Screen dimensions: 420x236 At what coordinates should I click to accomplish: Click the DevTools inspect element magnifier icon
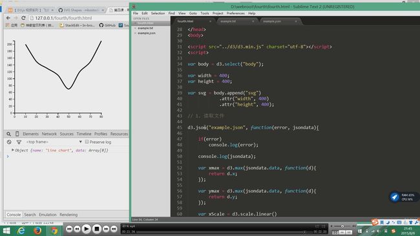click(x=9, y=134)
